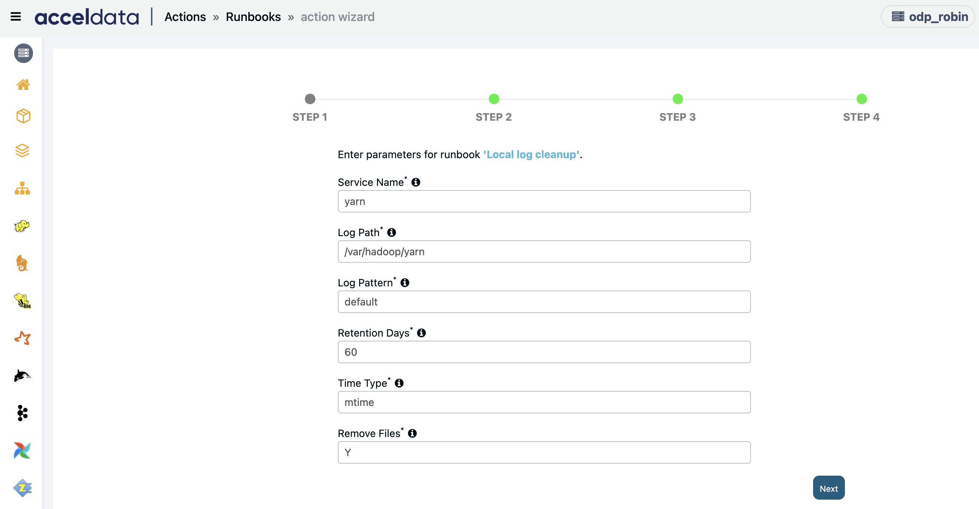Click the acceldata logo
Image resolution: width=979 pixels, height=509 pixels.
87,17
